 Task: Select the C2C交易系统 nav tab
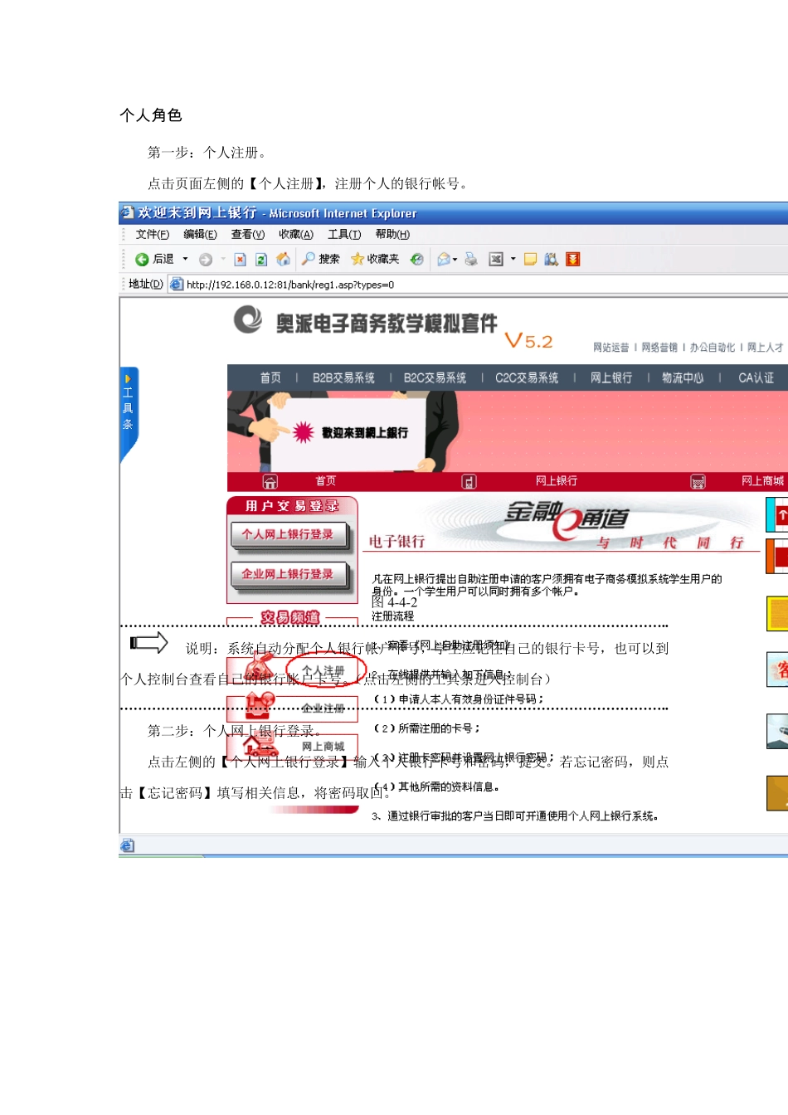tap(527, 378)
